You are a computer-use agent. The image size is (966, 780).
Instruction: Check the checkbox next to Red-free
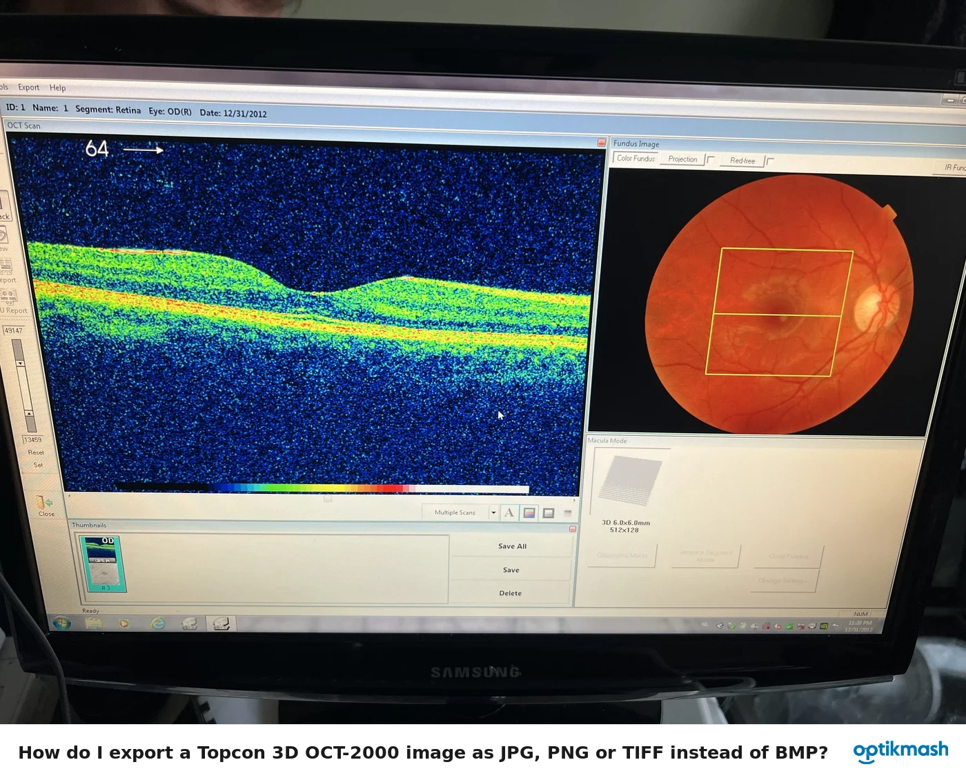[770, 161]
